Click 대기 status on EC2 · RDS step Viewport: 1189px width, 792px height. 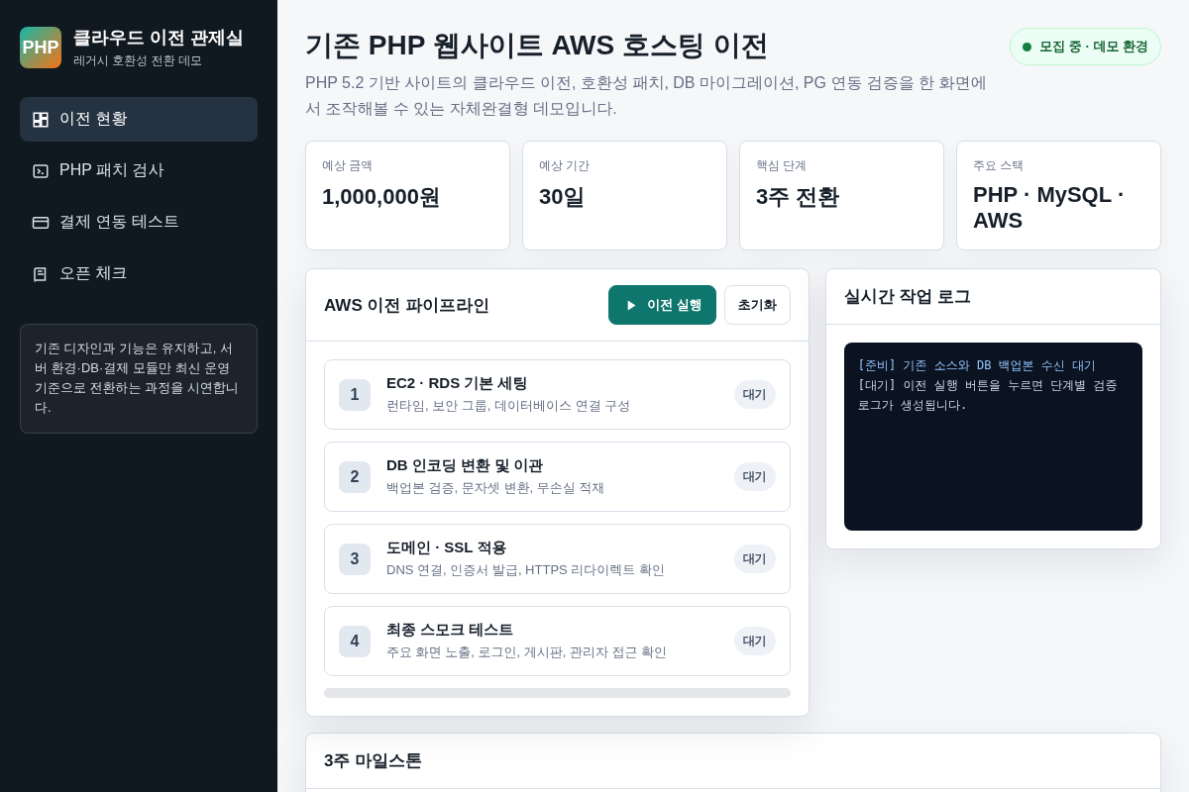755,394
